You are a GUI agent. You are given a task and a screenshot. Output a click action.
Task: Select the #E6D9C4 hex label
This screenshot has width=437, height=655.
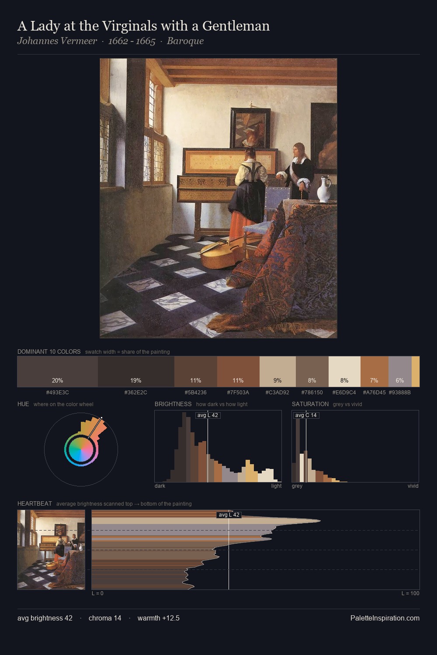(344, 393)
